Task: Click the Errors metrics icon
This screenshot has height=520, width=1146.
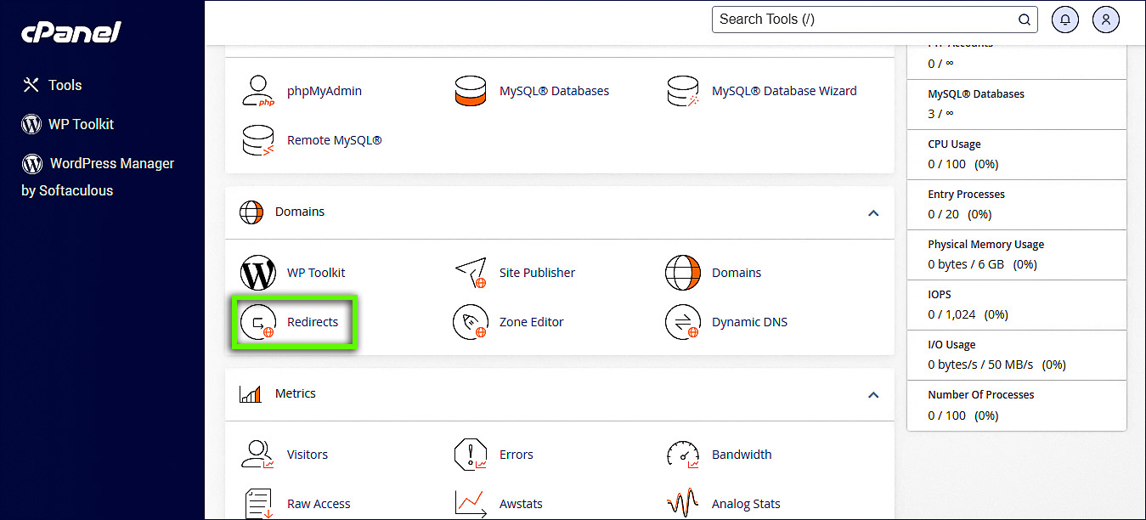Action: pyautogui.click(x=471, y=455)
